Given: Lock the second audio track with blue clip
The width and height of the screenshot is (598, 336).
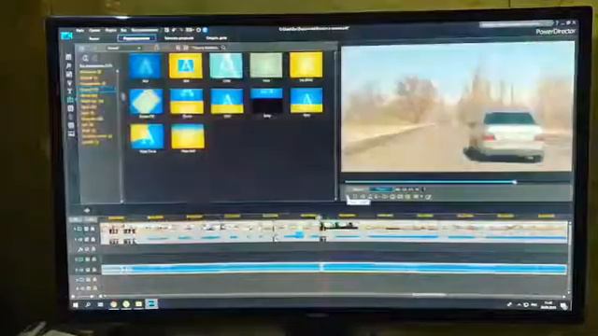Looking at the screenshot, I should 93,270.
